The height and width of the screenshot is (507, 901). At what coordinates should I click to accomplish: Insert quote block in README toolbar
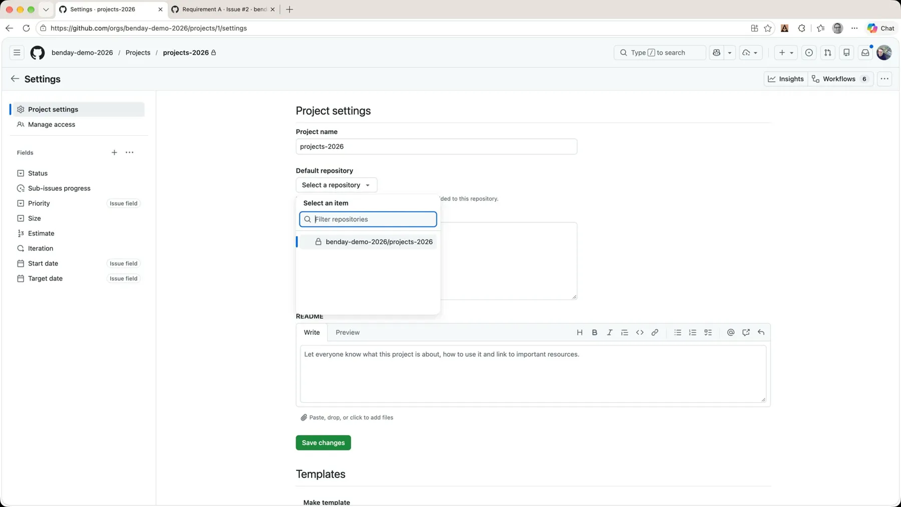coord(625,332)
